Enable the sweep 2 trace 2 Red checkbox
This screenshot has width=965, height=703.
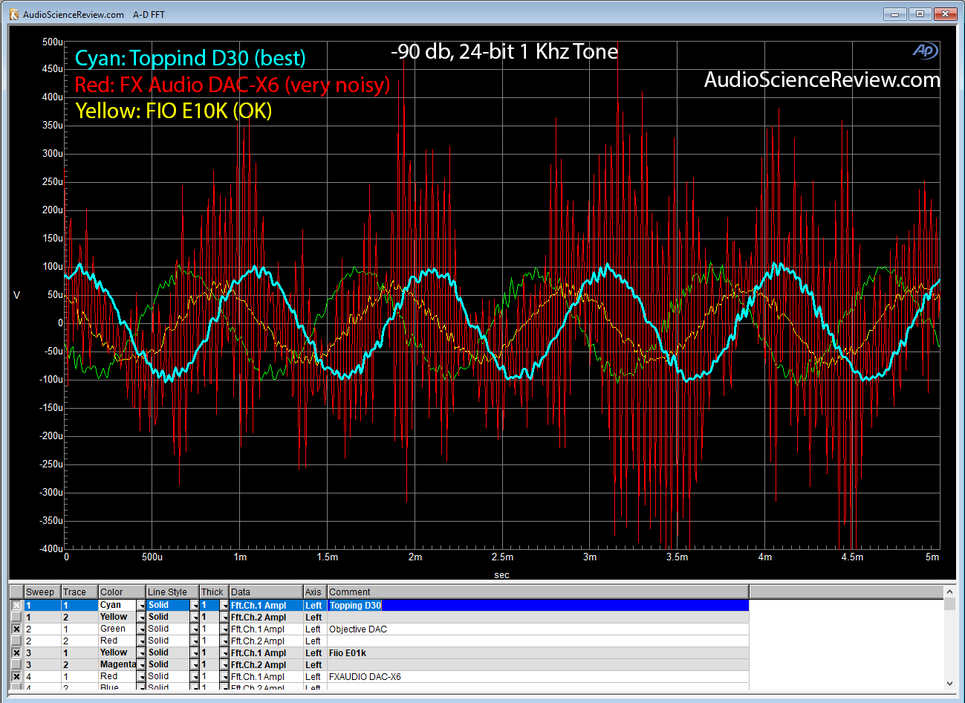pos(16,641)
